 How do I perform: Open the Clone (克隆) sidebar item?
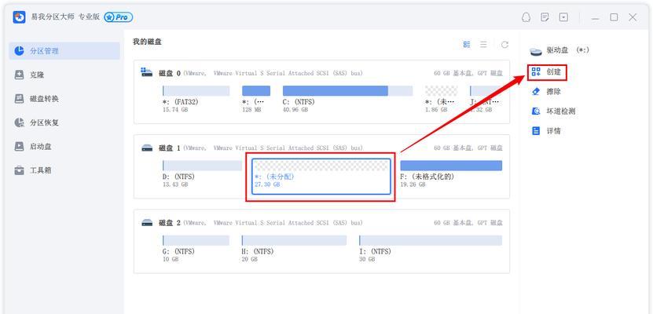click(64, 75)
